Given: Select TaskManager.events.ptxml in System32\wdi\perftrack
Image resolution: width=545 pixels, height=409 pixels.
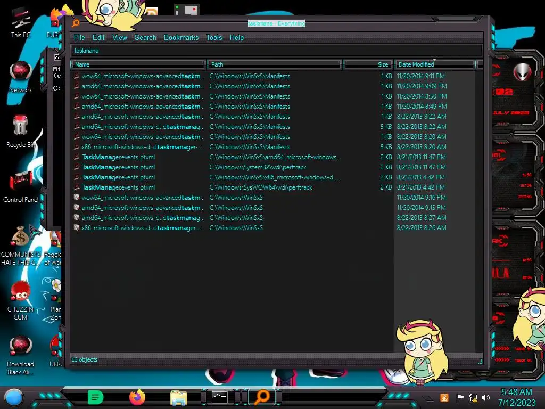Looking at the screenshot, I should tap(118, 167).
